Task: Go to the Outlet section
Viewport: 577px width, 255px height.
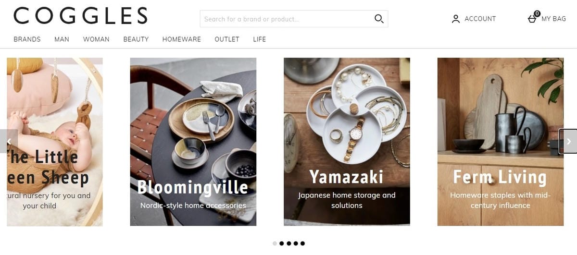Action: tap(227, 39)
